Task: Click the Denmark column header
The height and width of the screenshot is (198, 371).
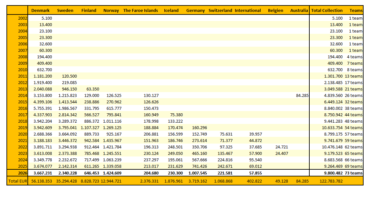Action: coord(40,10)
